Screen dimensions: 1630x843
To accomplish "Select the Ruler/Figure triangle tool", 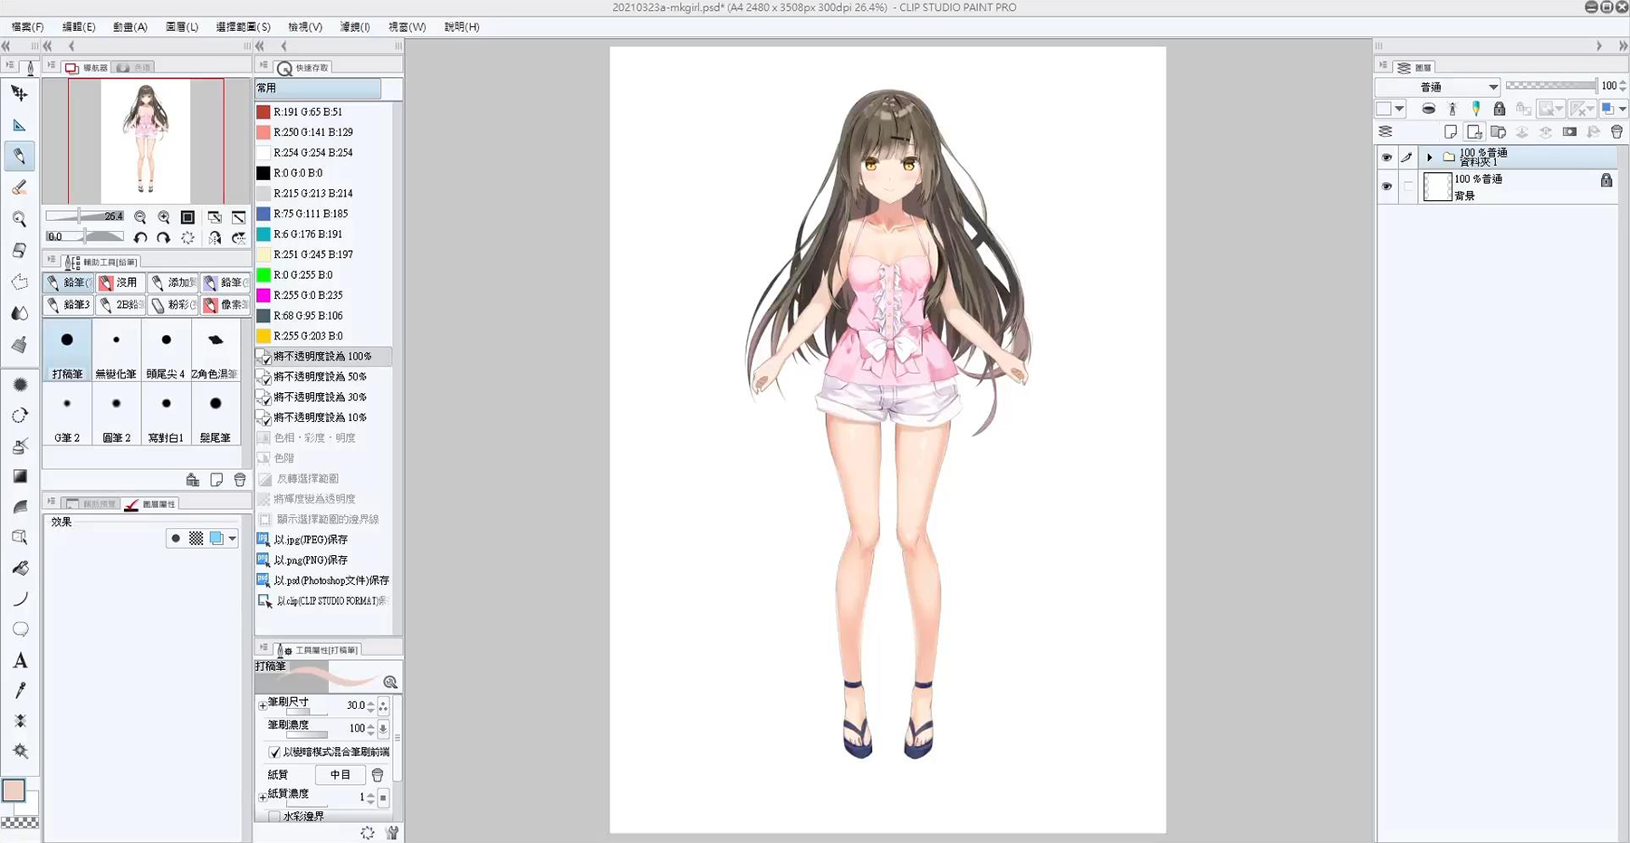I will pos(19,125).
